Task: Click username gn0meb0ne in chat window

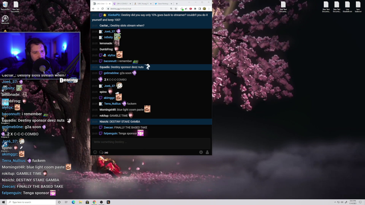Action: (111, 73)
